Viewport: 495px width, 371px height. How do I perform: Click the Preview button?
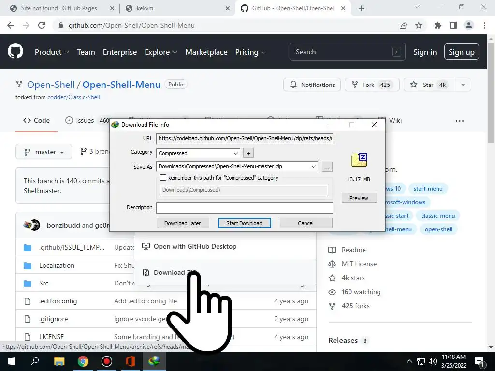tap(359, 198)
